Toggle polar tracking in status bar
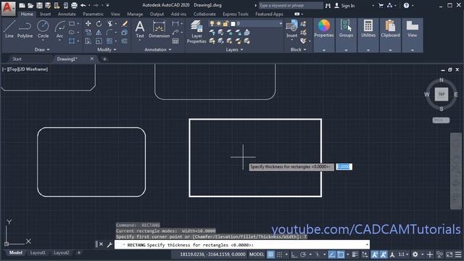This screenshot has height=261, width=464. (303, 254)
